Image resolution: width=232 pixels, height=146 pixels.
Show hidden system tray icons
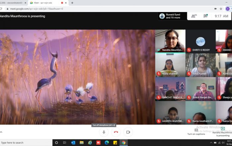211,143
